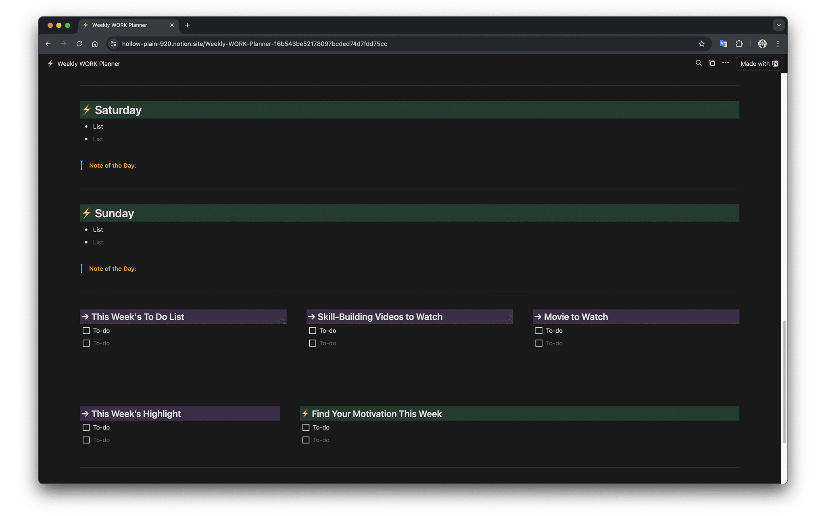Screen dimensions: 826x516
Task: Click the duplicate page icon
Action: (712, 63)
